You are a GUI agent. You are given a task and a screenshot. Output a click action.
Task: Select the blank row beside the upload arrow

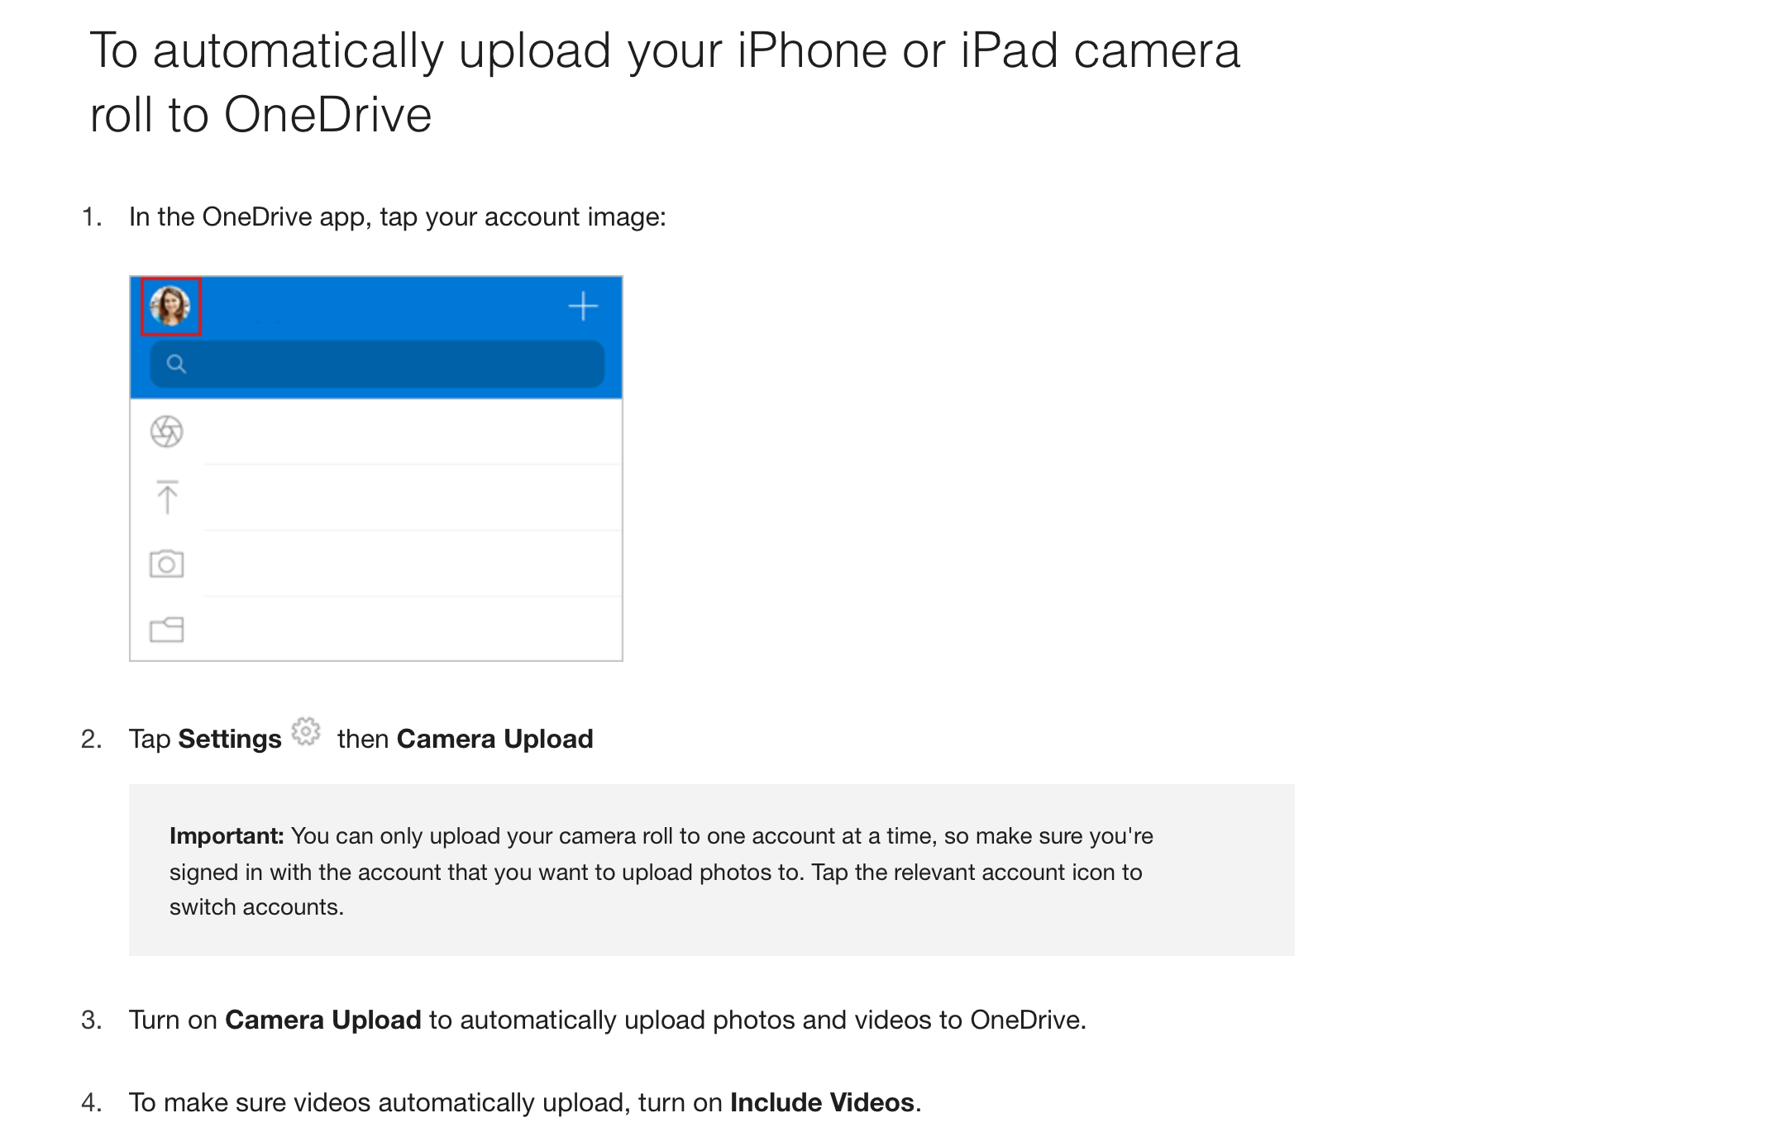(413, 497)
